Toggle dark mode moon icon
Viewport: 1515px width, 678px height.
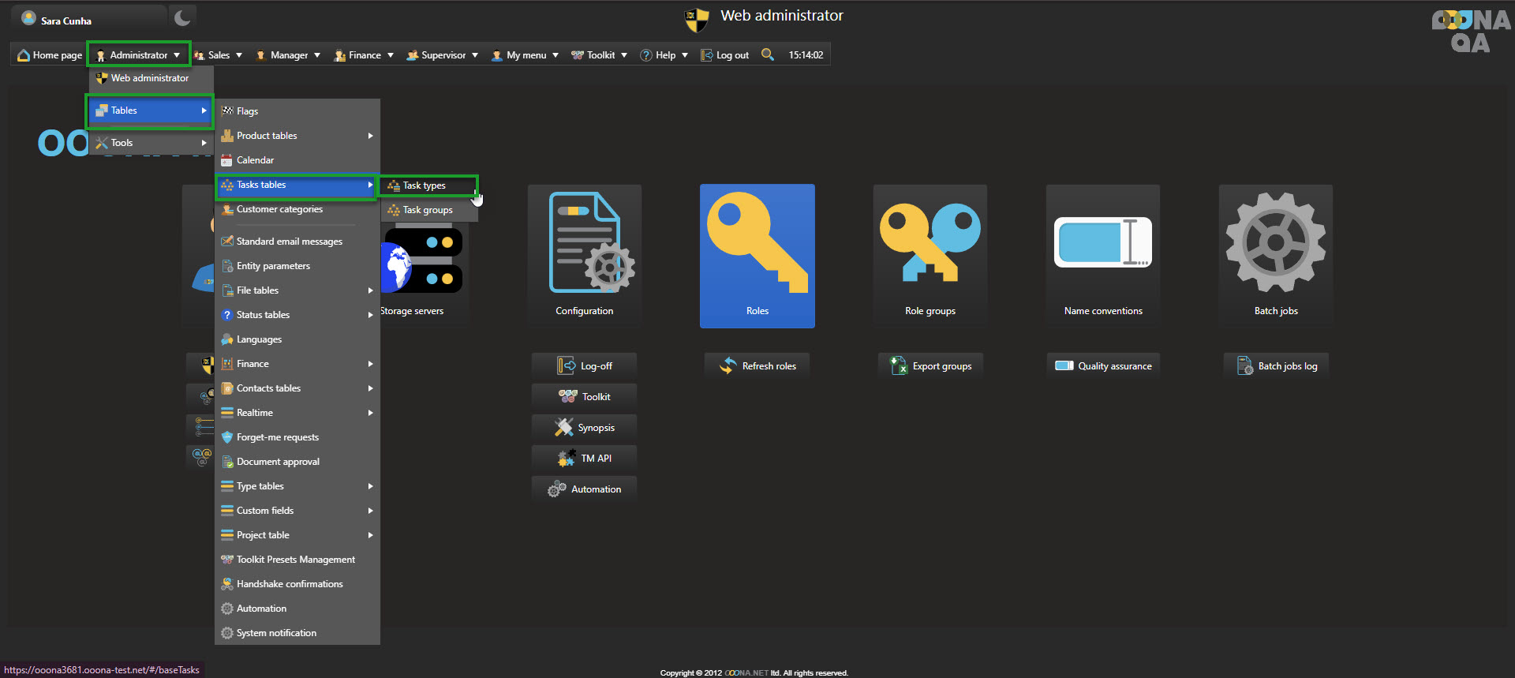point(182,17)
